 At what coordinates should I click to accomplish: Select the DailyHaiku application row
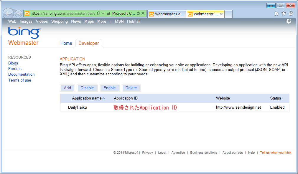click(175, 107)
